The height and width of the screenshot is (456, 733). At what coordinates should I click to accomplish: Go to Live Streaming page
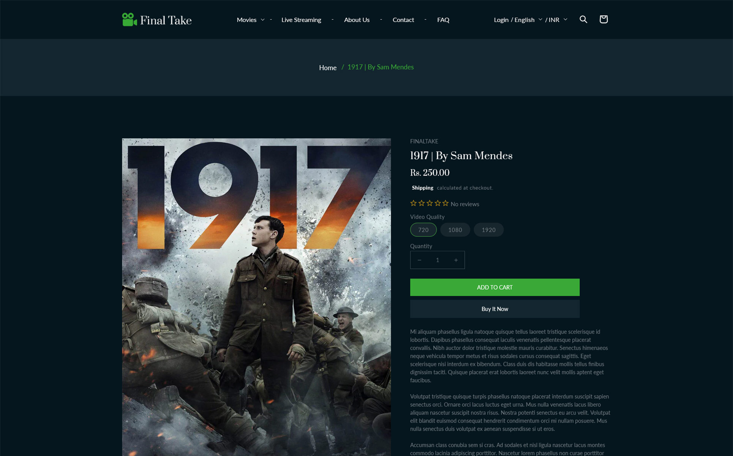301,20
